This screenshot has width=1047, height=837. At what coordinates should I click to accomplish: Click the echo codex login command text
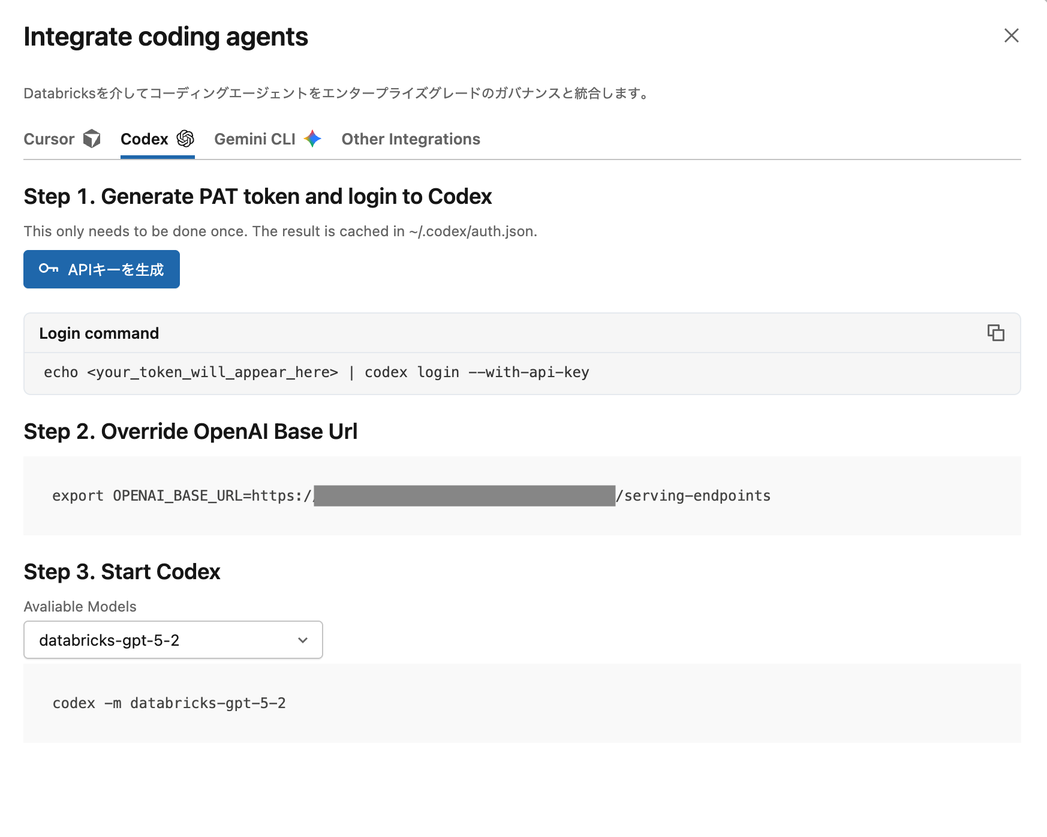click(317, 372)
